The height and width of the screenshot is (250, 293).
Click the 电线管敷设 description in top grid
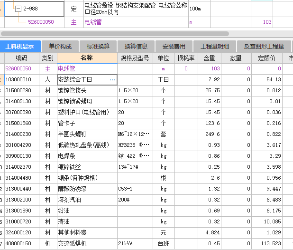pyautogui.click(x=136, y=9)
